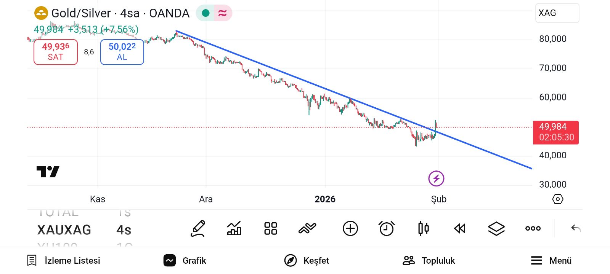Start bar replay with the rewind icon
610x274 pixels.
[460, 229]
